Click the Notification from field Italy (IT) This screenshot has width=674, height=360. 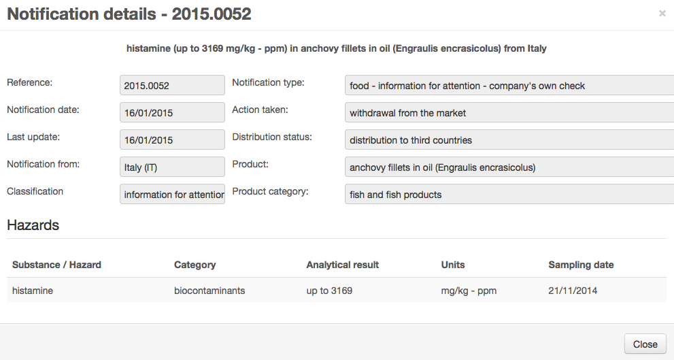point(172,167)
